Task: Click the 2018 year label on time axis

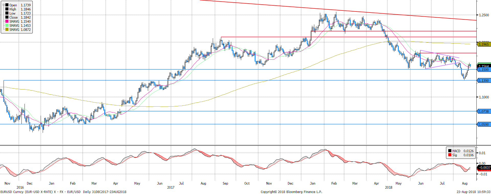Action: (388, 187)
